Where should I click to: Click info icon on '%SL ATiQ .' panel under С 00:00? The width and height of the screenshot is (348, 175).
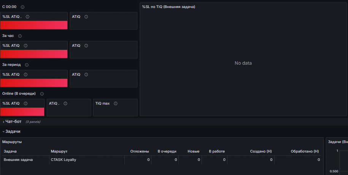[x=27, y=17]
